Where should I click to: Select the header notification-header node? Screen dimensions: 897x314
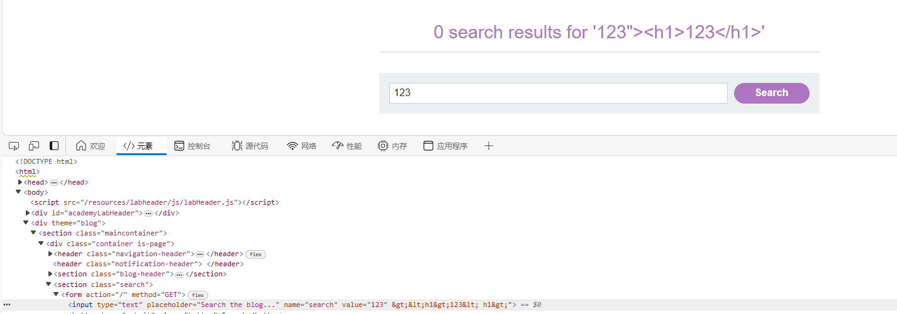tap(148, 264)
